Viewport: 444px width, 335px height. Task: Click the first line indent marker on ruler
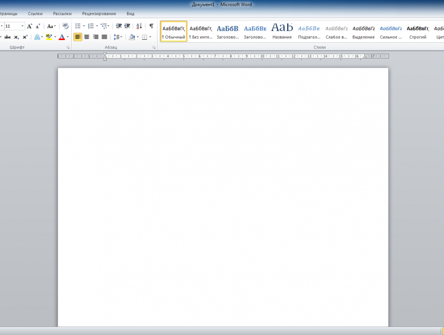tap(105, 55)
